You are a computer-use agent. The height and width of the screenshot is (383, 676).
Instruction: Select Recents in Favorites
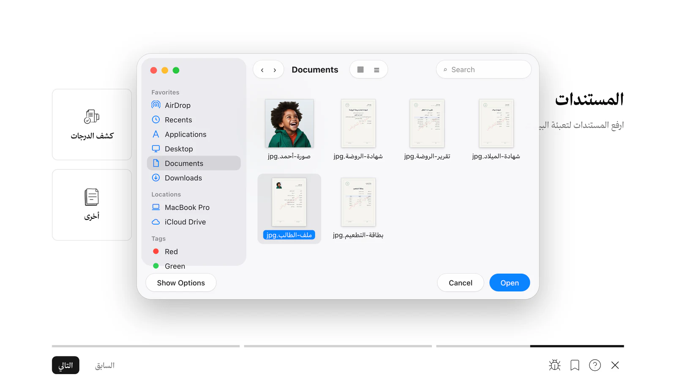(194, 120)
